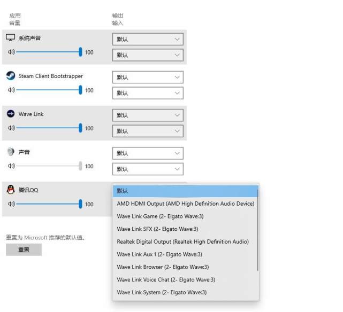
Task: Mute the 腾讯QQ speaker icon
Action: tap(11, 204)
